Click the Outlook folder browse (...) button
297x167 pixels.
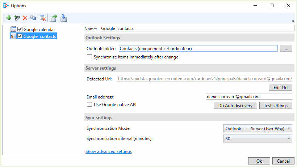[286, 49]
